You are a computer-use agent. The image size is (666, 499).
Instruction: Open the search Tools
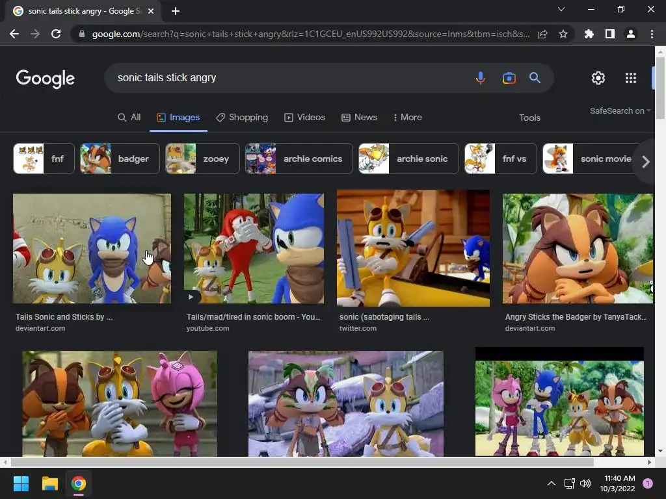pyautogui.click(x=529, y=118)
